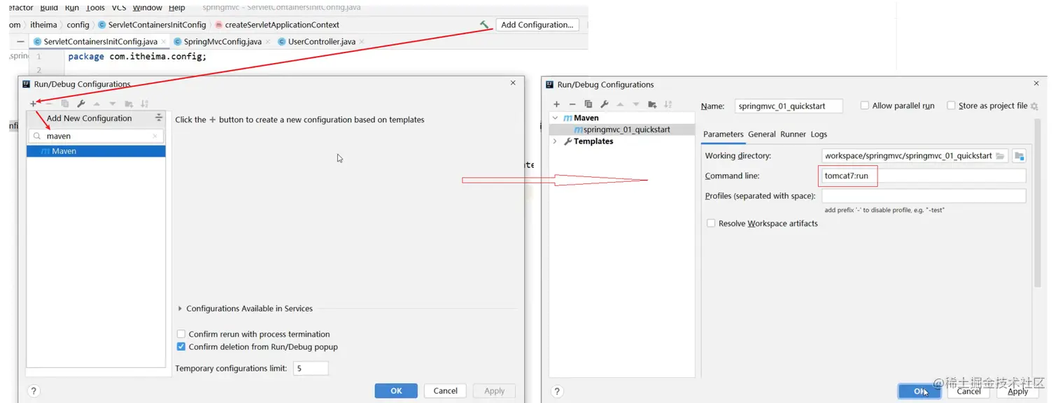Click the sort icon above the Maven tree
1058x403 pixels.
tap(668, 104)
